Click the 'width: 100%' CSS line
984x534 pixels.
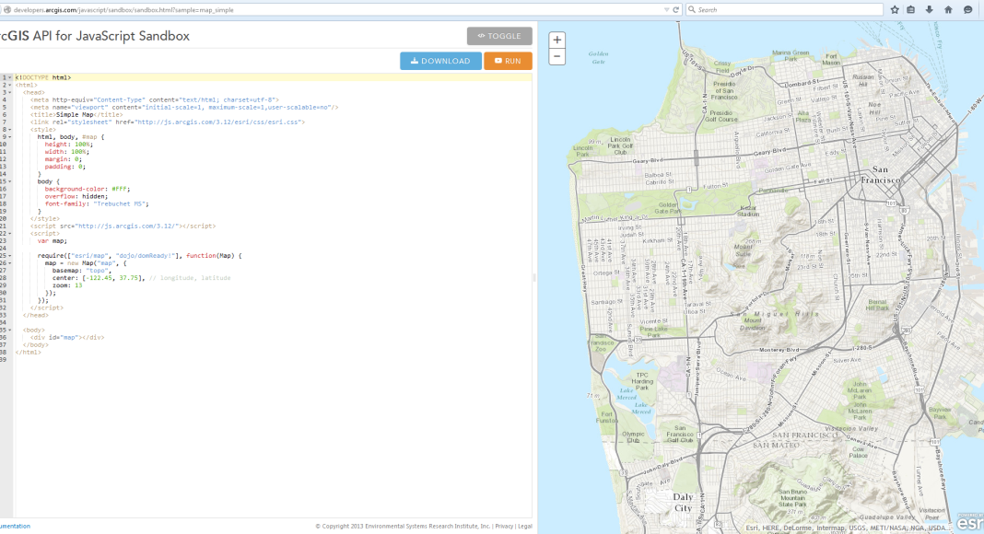(x=66, y=152)
